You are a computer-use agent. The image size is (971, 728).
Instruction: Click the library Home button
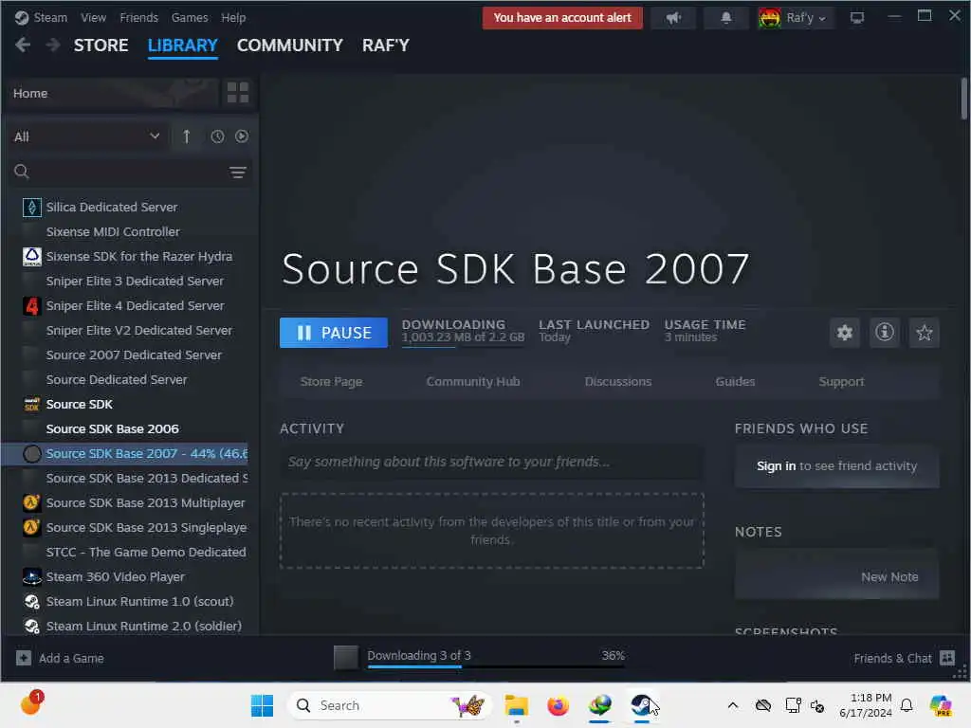tap(113, 93)
